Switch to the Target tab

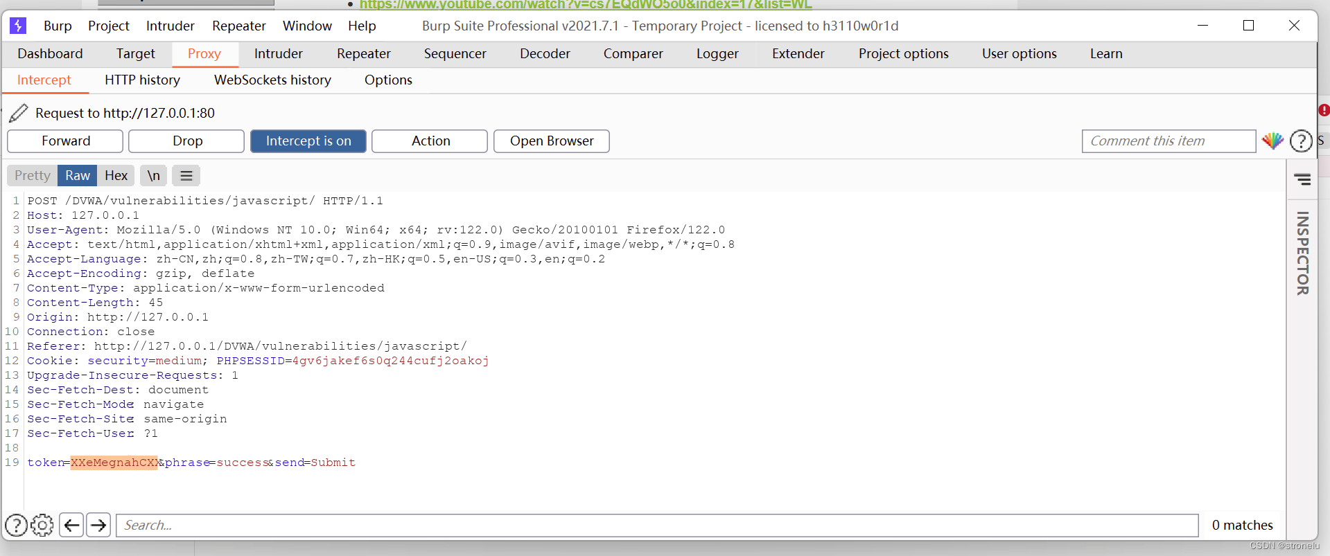136,54
